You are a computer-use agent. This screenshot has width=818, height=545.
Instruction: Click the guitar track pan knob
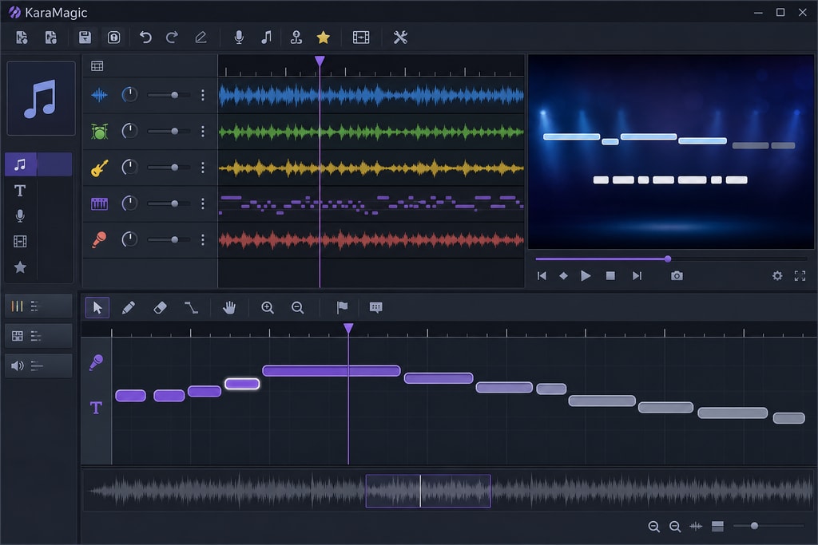coord(129,168)
